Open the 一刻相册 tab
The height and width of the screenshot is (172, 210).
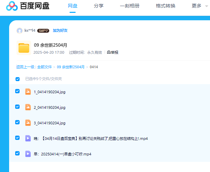(x=130, y=6)
